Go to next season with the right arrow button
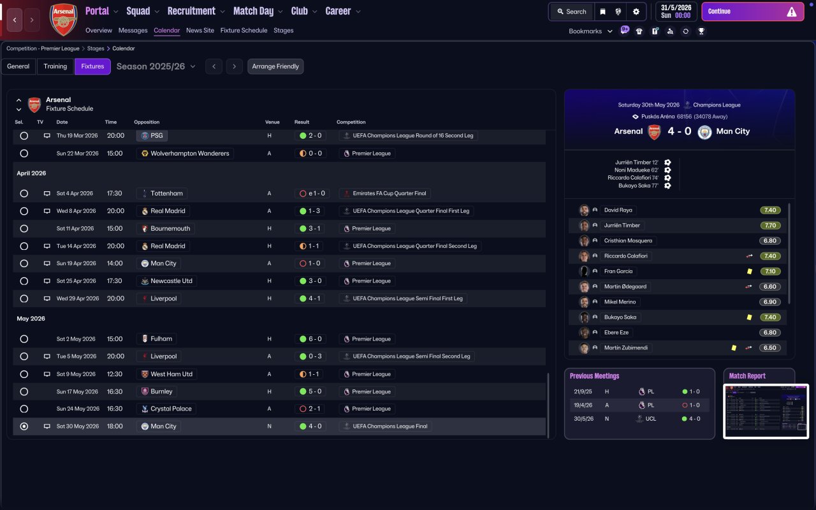Image resolution: width=816 pixels, height=510 pixels. [x=234, y=66]
